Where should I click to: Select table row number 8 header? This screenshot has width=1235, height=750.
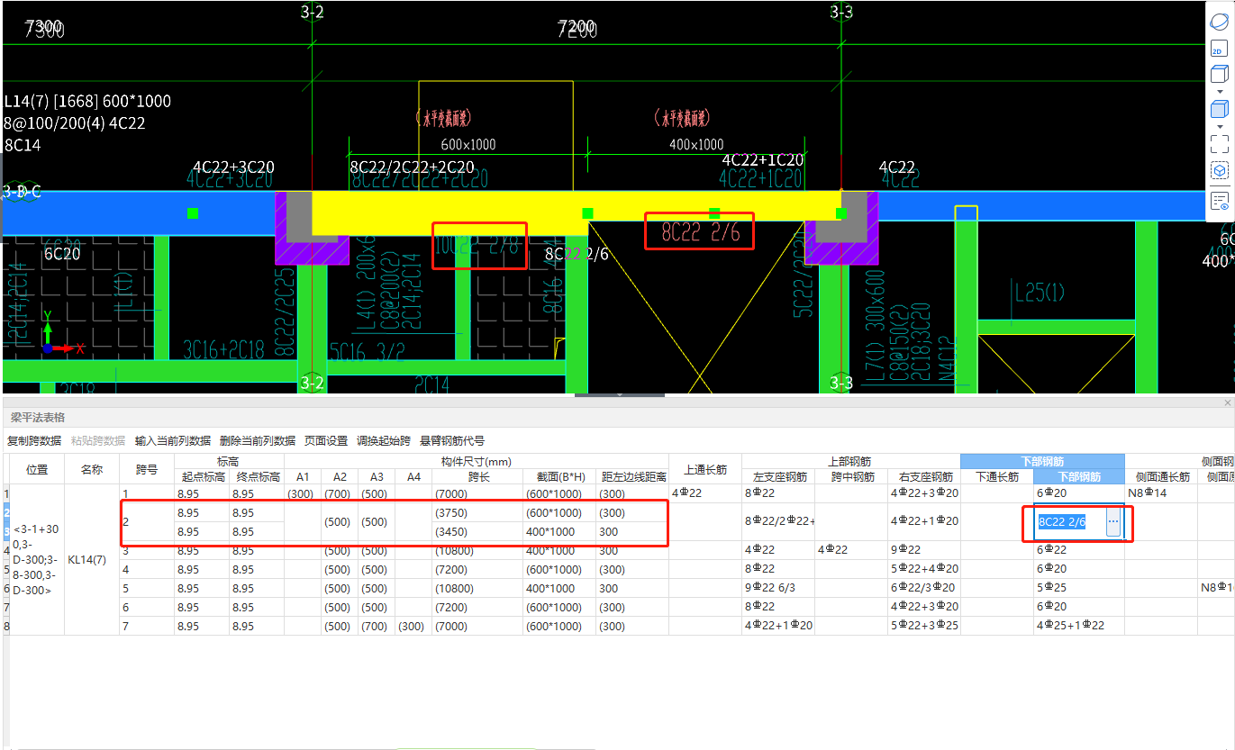[5, 626]
